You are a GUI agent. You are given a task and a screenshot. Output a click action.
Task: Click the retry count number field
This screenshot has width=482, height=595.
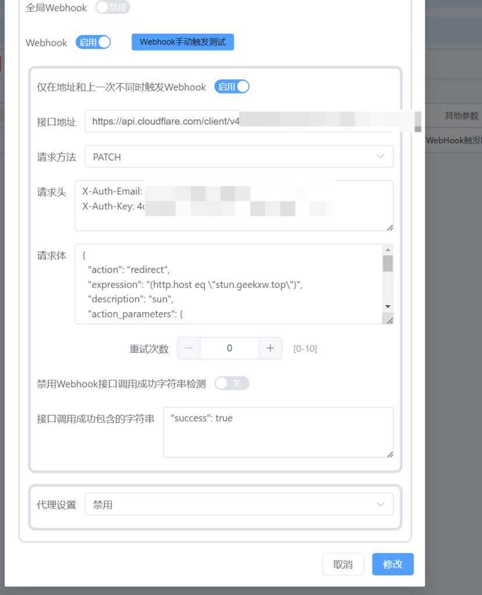(x=230, y=348)
